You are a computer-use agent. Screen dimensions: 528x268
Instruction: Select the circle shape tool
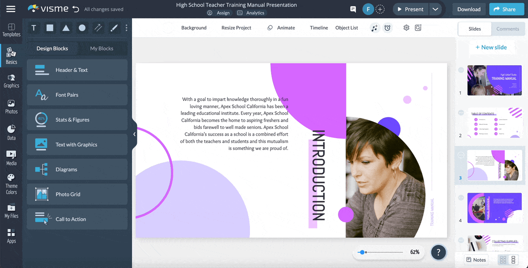(81, 28)
